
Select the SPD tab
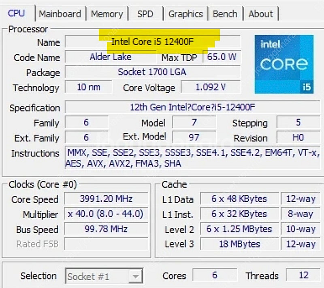pyautogui.click(x=145, y=14)
